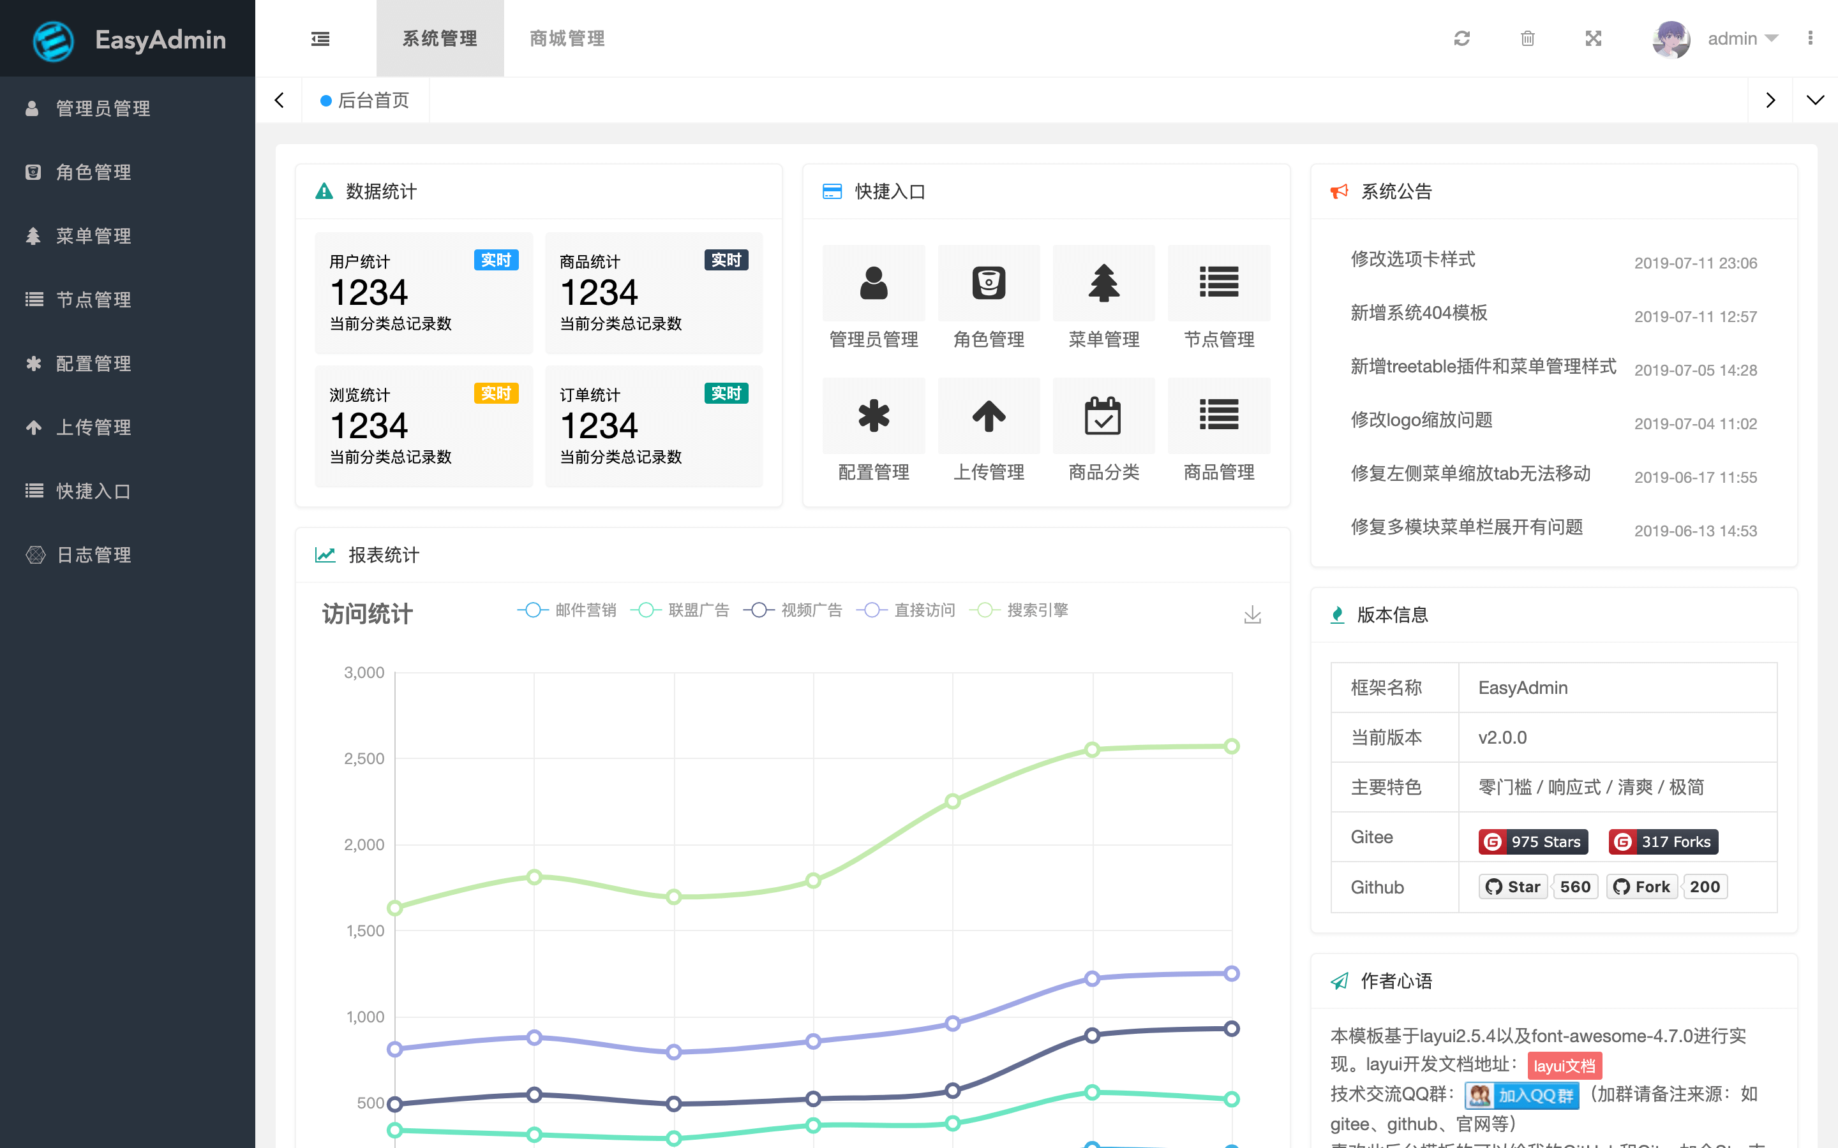Viewport: 1838px width, 1148px height.
Task: Click the 商品管理 quick entry list icon
Action: pyautogui.click(x=1219, y=416)
